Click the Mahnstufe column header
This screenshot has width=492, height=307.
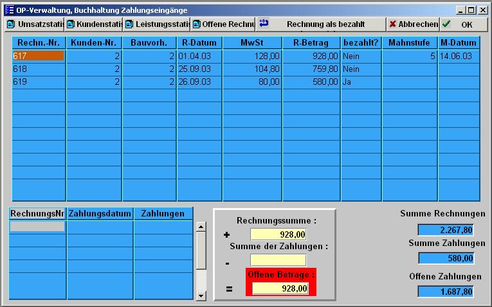409,43
